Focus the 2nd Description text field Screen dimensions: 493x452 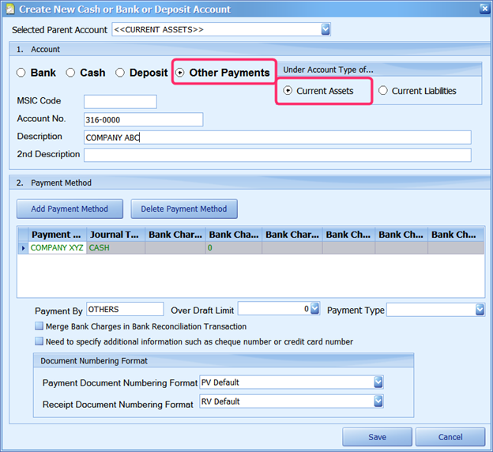pyautogui.click(x=277, y=155)
